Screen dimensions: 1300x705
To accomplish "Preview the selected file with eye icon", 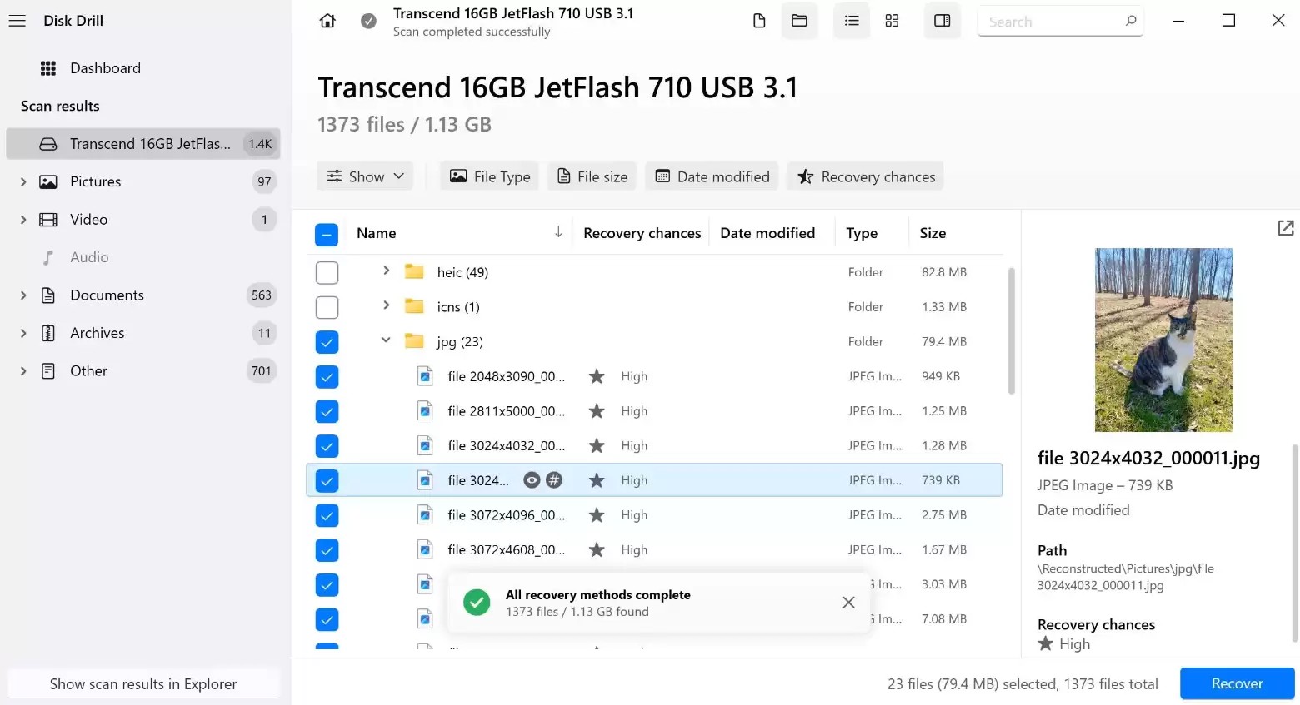I will pos(532,480).
